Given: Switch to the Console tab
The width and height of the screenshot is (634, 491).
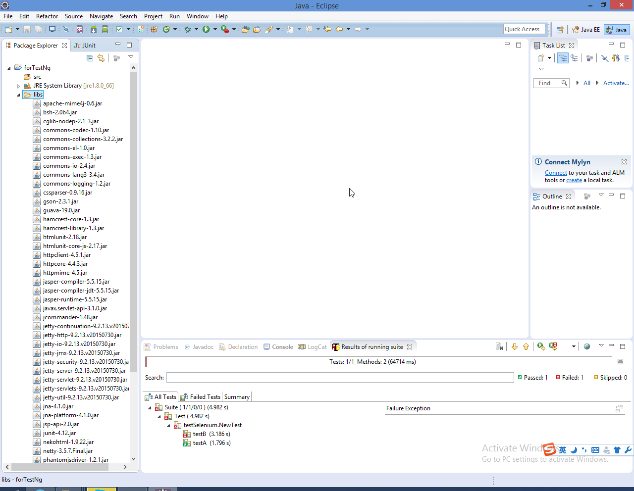Looking at the screenshot, I should point(278,347).
